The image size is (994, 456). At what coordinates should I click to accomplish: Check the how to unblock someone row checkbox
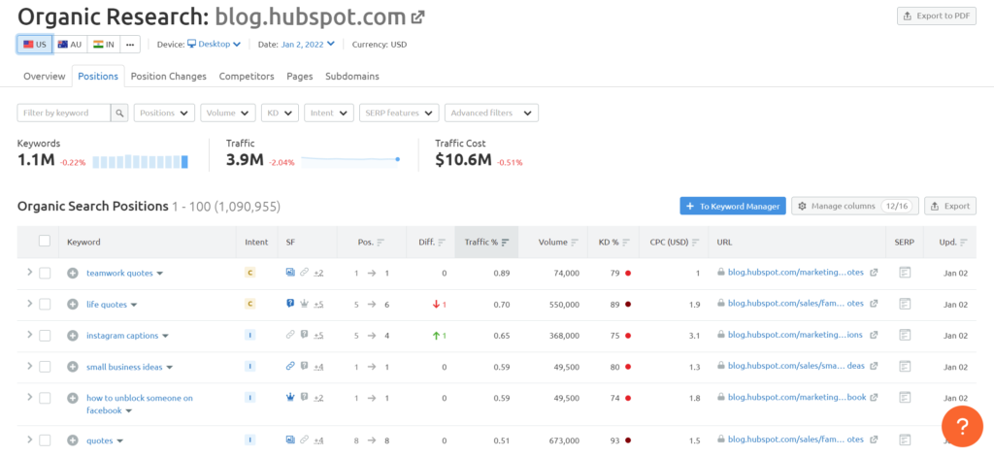pos(45,398)
